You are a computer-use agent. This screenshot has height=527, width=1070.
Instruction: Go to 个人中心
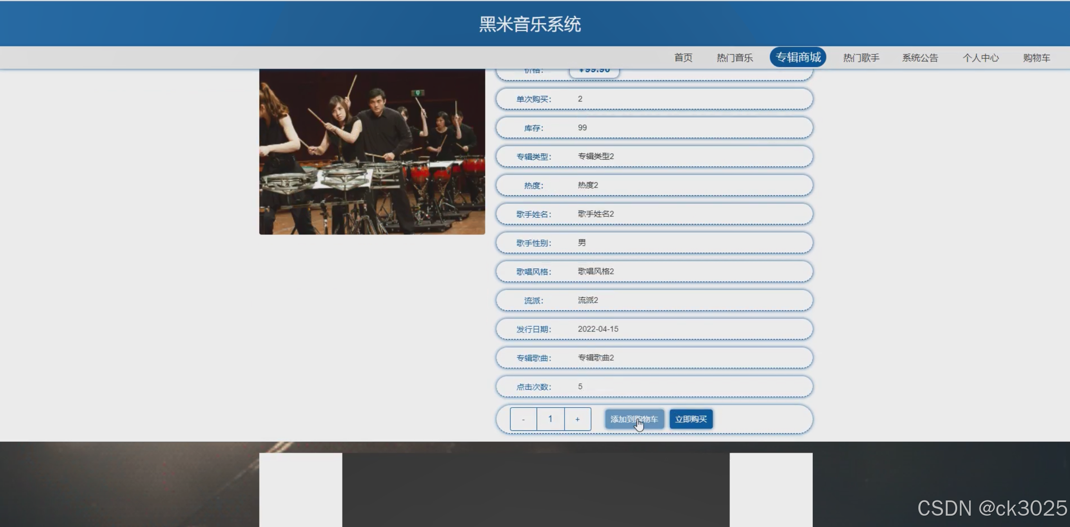pos(980,58)
